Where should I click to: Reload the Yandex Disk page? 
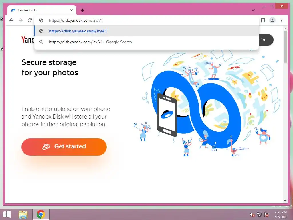(x=30, y=20)
